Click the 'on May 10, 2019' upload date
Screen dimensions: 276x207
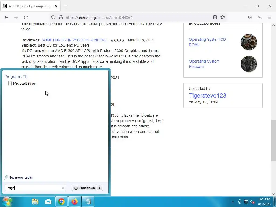coord(203,102)
